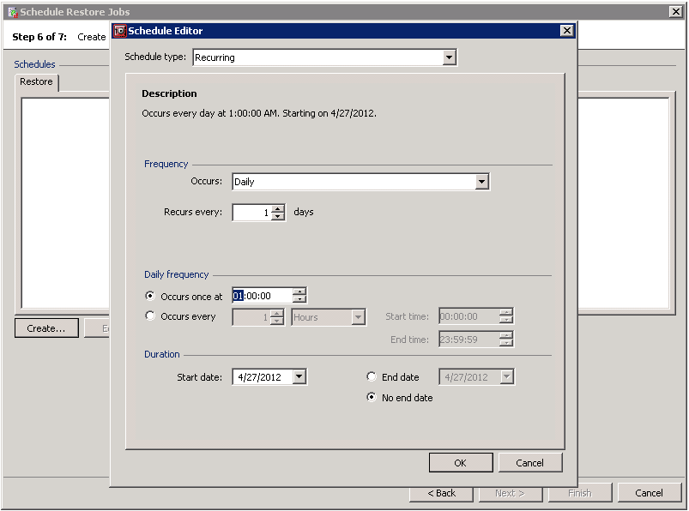This screenshot has height=511, width=689.
Task: Click the Schedule Restore Jobs window icon
Action: point(11,12)
